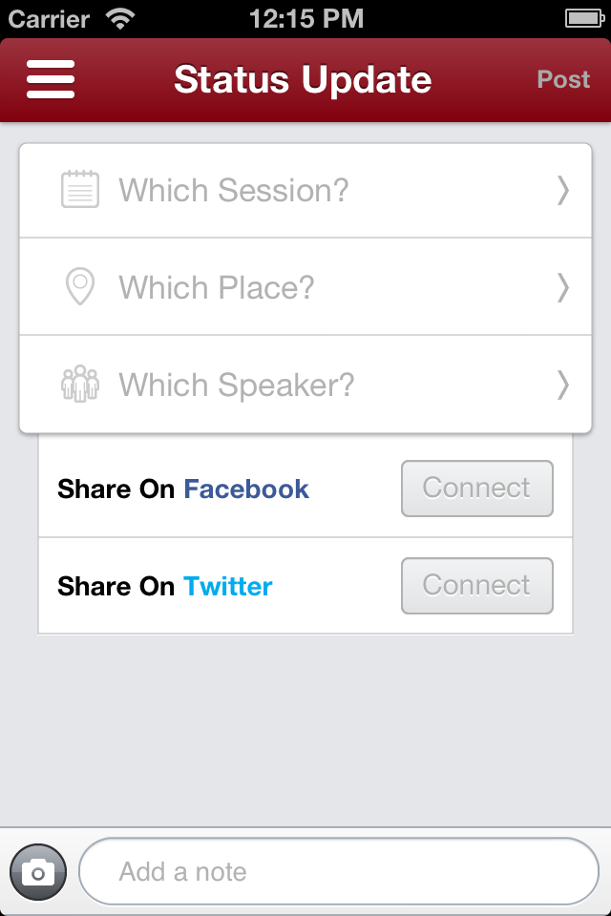
Task: Select the Which Speaker? row
Action: [x=305, y=385]
